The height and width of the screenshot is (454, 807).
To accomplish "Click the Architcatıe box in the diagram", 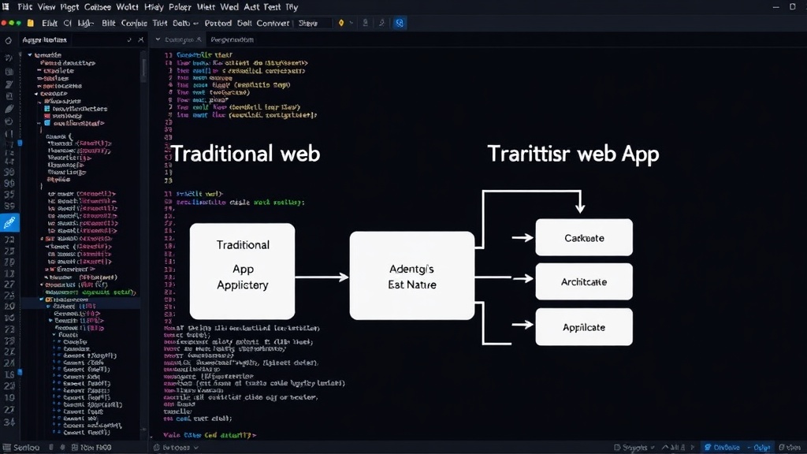I will pyautogui.click(x=584, y=281).
